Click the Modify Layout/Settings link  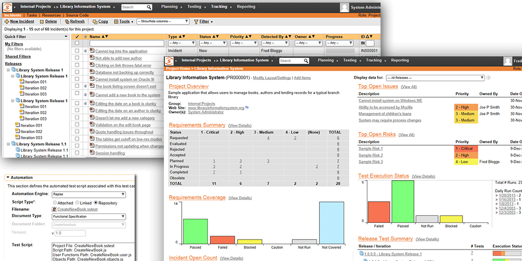point(272,78)
